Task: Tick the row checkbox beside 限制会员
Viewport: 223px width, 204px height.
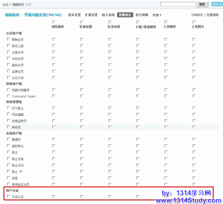Action: [9, 39]
